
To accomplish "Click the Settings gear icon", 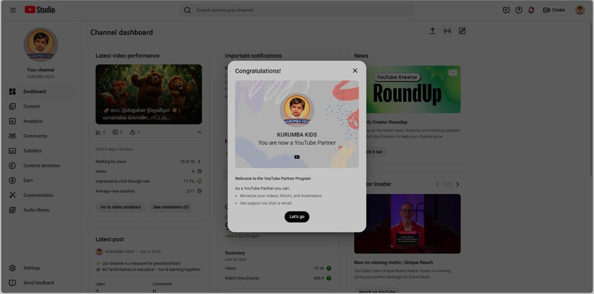I will 12,268.
